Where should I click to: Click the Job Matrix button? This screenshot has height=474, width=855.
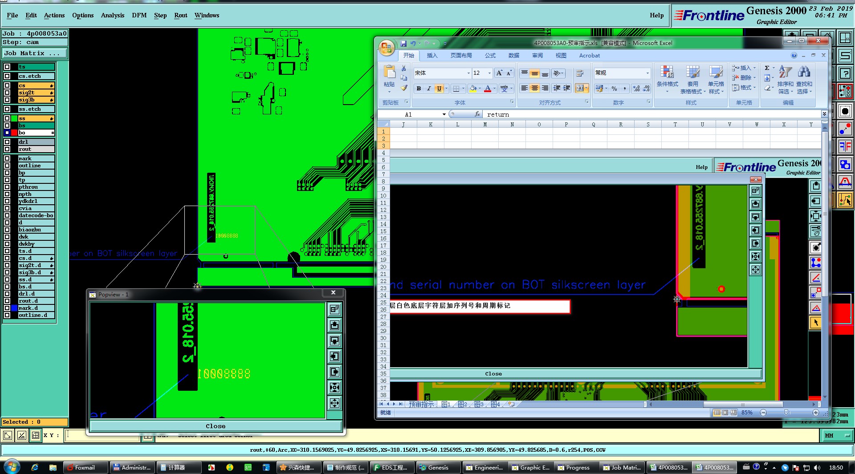(x=34, y=53)
